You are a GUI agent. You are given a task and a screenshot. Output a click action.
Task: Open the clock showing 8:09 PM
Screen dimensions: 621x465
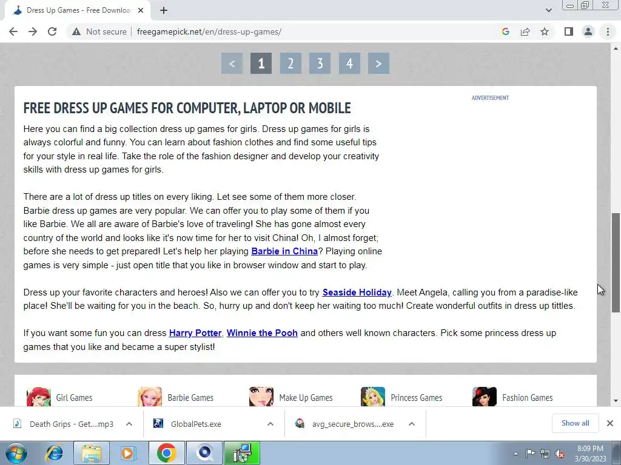(x=590, y=453)
